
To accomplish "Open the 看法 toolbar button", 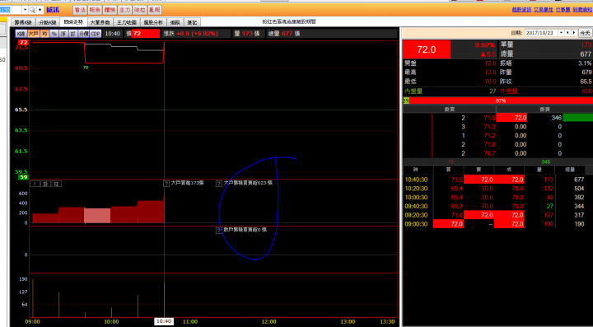I will 79,10.
